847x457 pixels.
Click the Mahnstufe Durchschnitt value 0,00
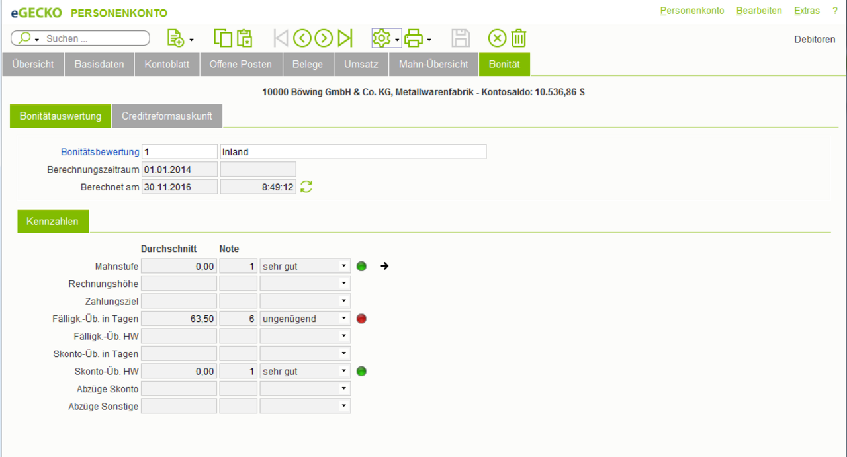tap(179, 266)
